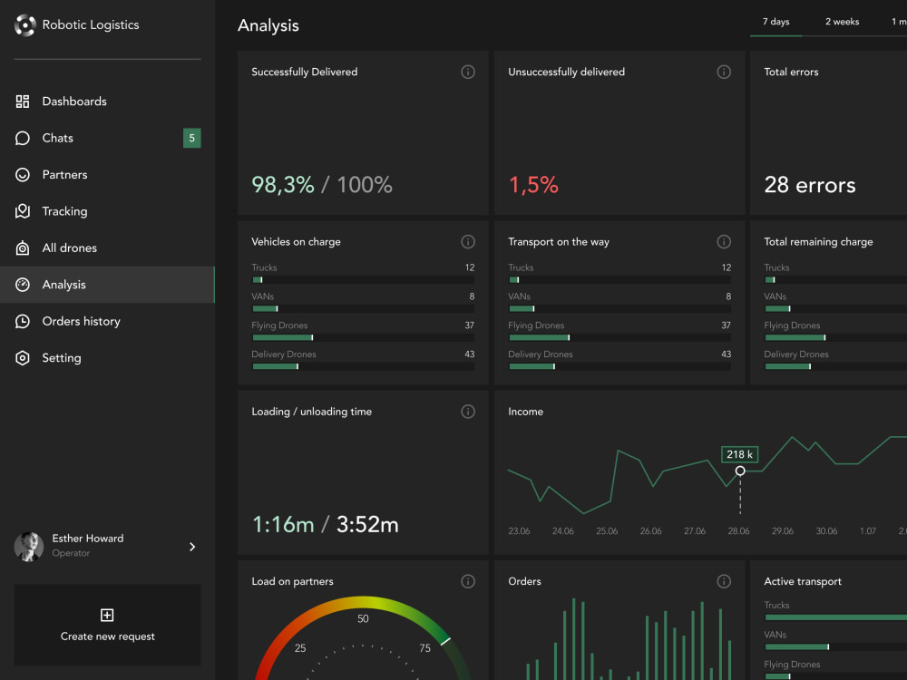The height and width of the screenshot is (680, 907).
Task: Click the 3:52m loading time value
Action: tap(367, 524)
